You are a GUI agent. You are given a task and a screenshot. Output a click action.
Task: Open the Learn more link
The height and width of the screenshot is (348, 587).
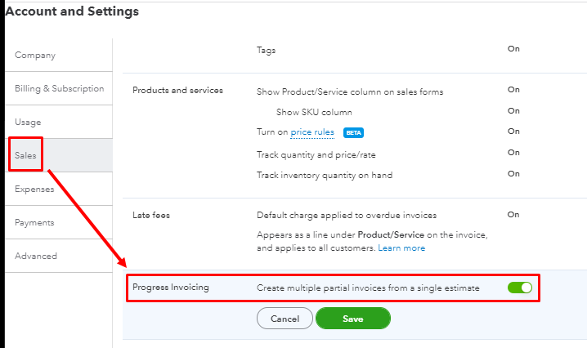[x=401, y=248]
